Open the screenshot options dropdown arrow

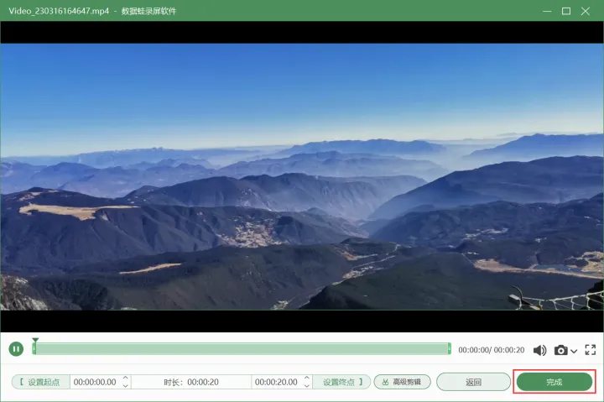click(574, 351)
